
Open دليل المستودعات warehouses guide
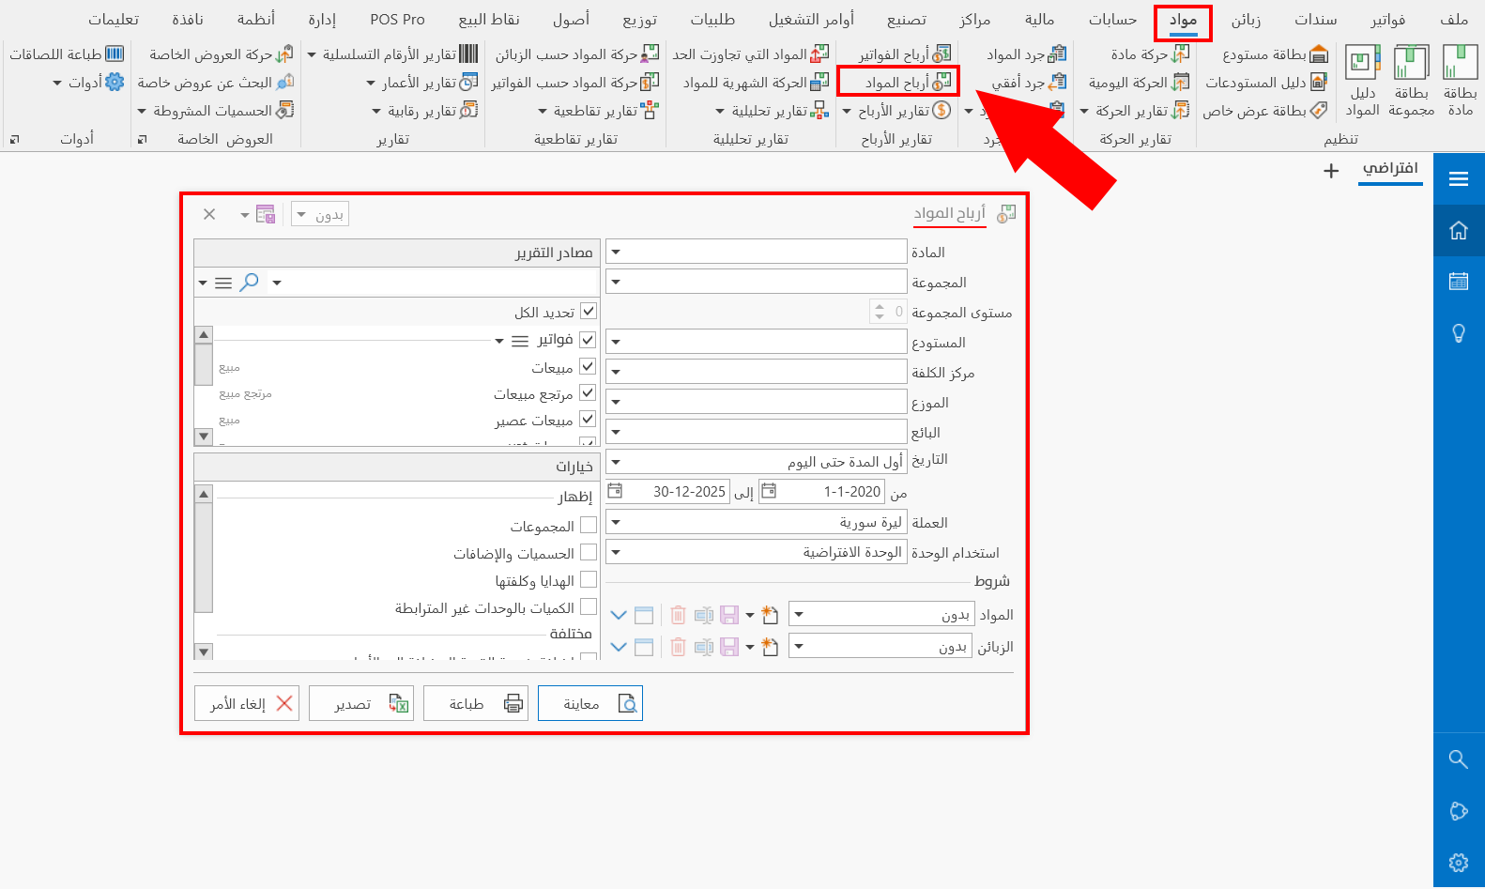click(x=1266, y=83)
